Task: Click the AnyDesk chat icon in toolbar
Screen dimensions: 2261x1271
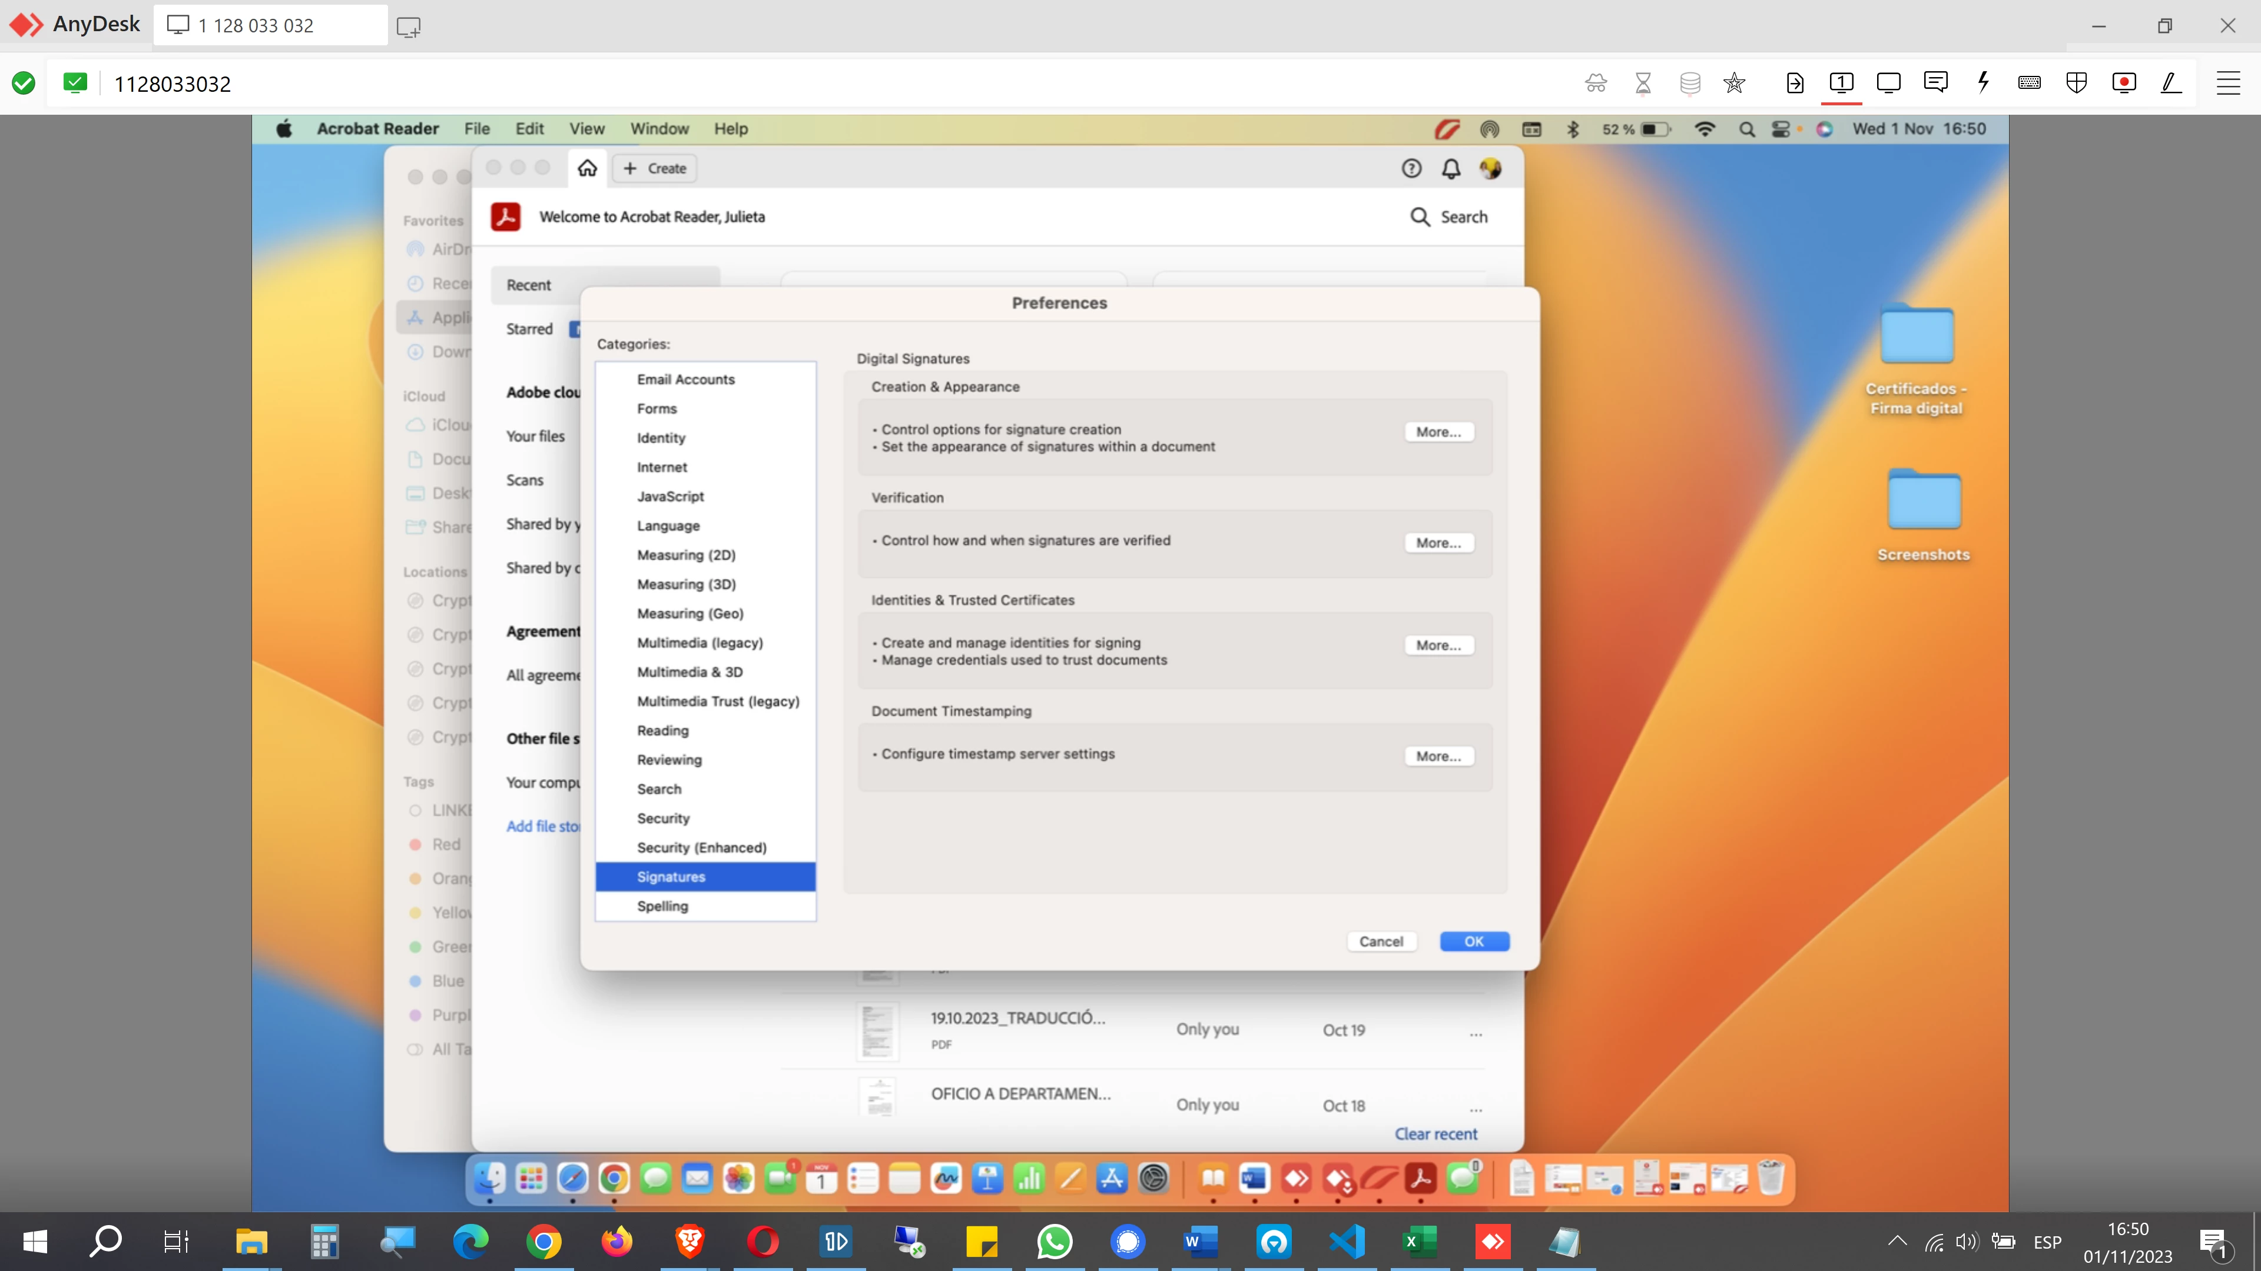Action: click(x=1935, y=84)
